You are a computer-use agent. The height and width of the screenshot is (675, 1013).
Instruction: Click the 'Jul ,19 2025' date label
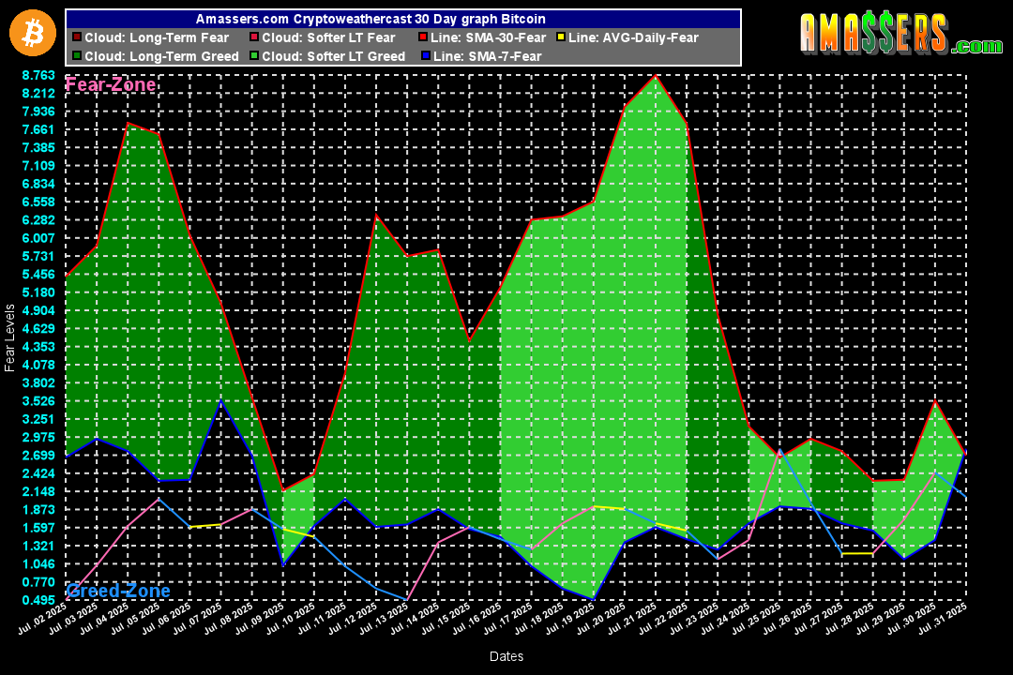coord(570,619)
